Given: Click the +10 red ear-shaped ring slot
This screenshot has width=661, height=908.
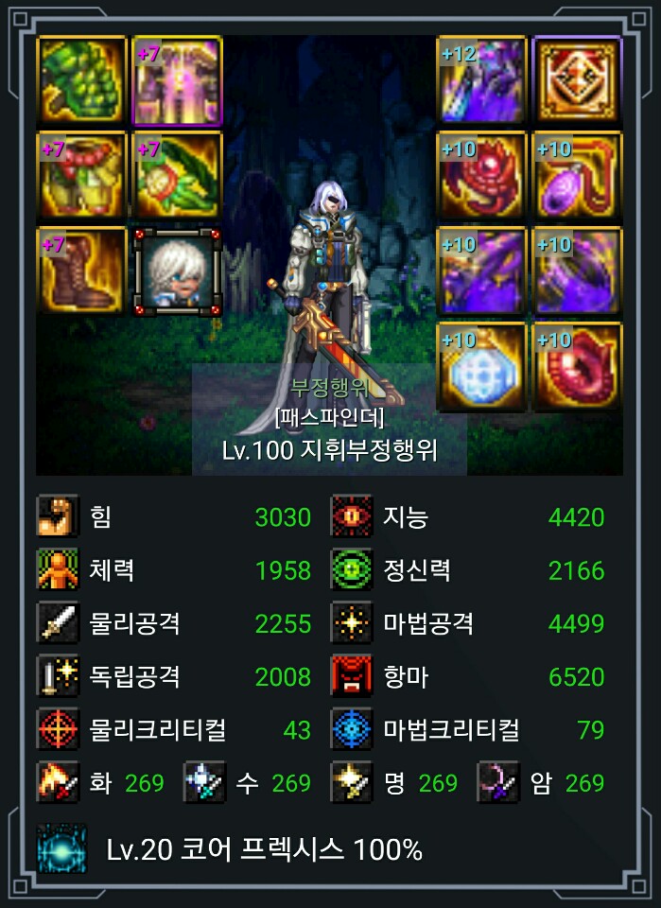Looking at the screenshot, I should coord(577,367).
